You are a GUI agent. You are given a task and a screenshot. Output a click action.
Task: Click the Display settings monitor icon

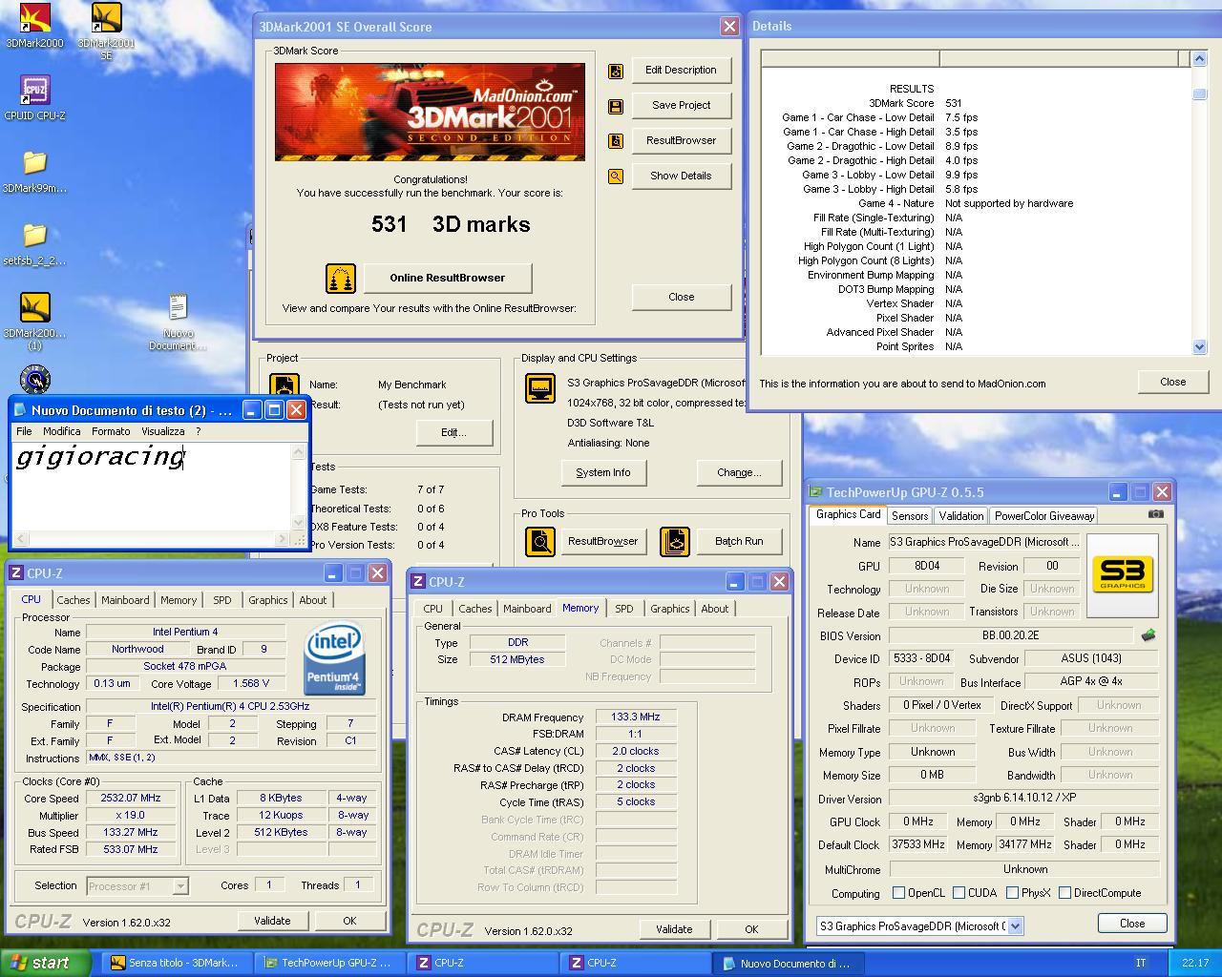540,388
